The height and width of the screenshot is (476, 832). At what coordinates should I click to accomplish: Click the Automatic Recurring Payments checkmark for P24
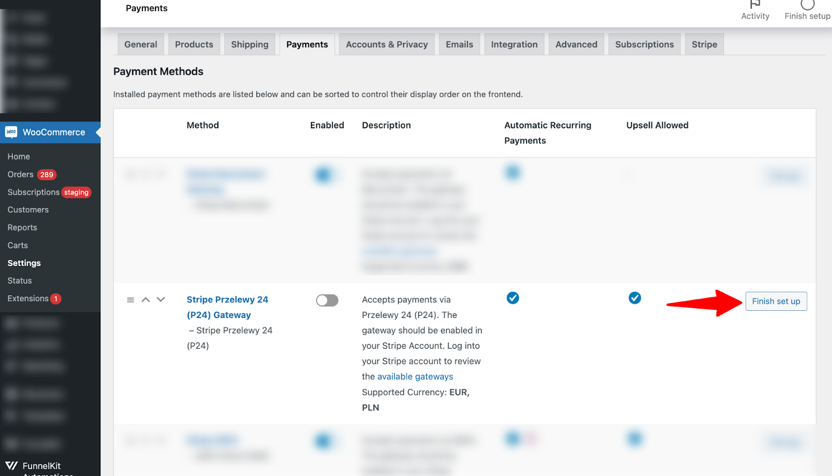(513, 298)
